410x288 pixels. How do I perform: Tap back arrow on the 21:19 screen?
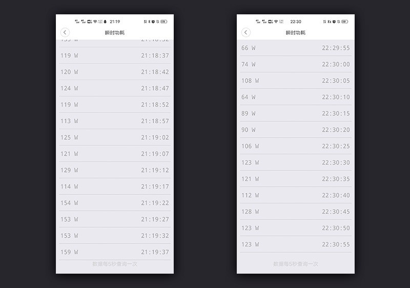pos(65,33)
